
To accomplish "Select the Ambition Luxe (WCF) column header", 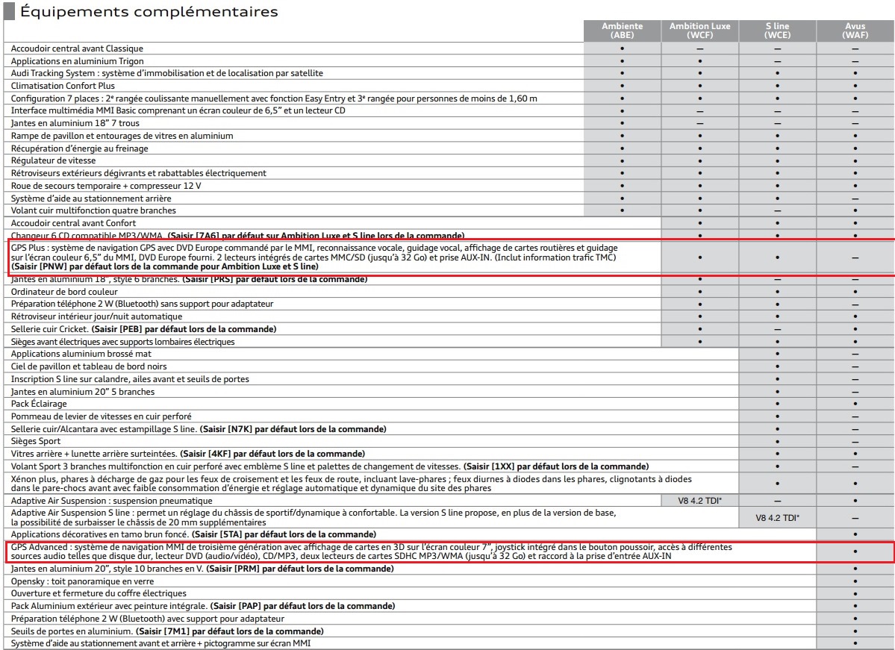I will 699,32.
